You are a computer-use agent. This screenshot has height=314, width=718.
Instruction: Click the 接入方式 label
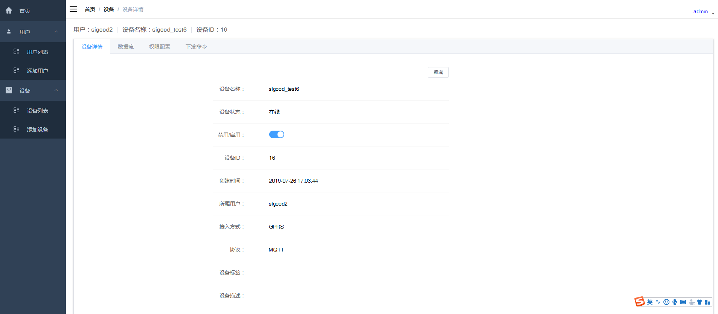(x=232, y=227)
